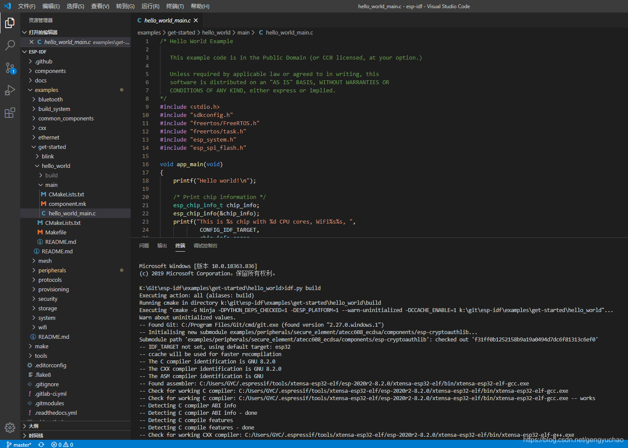The height and width of the screenshot is (448, 628).
Task: Open the 终端(T) menu
Action: coord(175,6)
